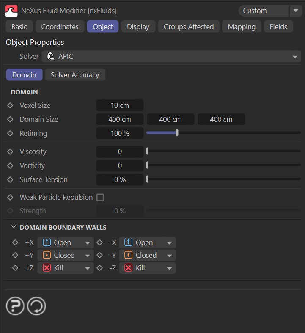Click the help question mark icon
The image size is (305, 333).
tap(15, 306)
